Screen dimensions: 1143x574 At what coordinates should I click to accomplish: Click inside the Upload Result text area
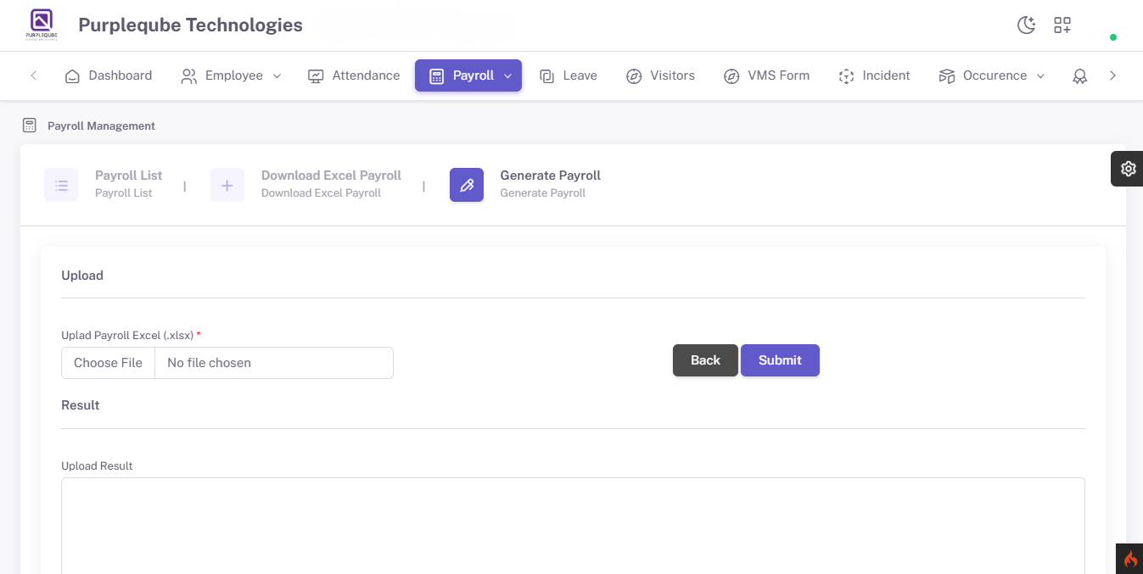coord(573,526)
